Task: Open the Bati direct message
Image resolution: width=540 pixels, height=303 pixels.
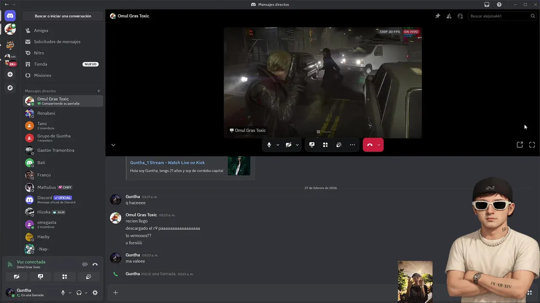Action: 63,162
